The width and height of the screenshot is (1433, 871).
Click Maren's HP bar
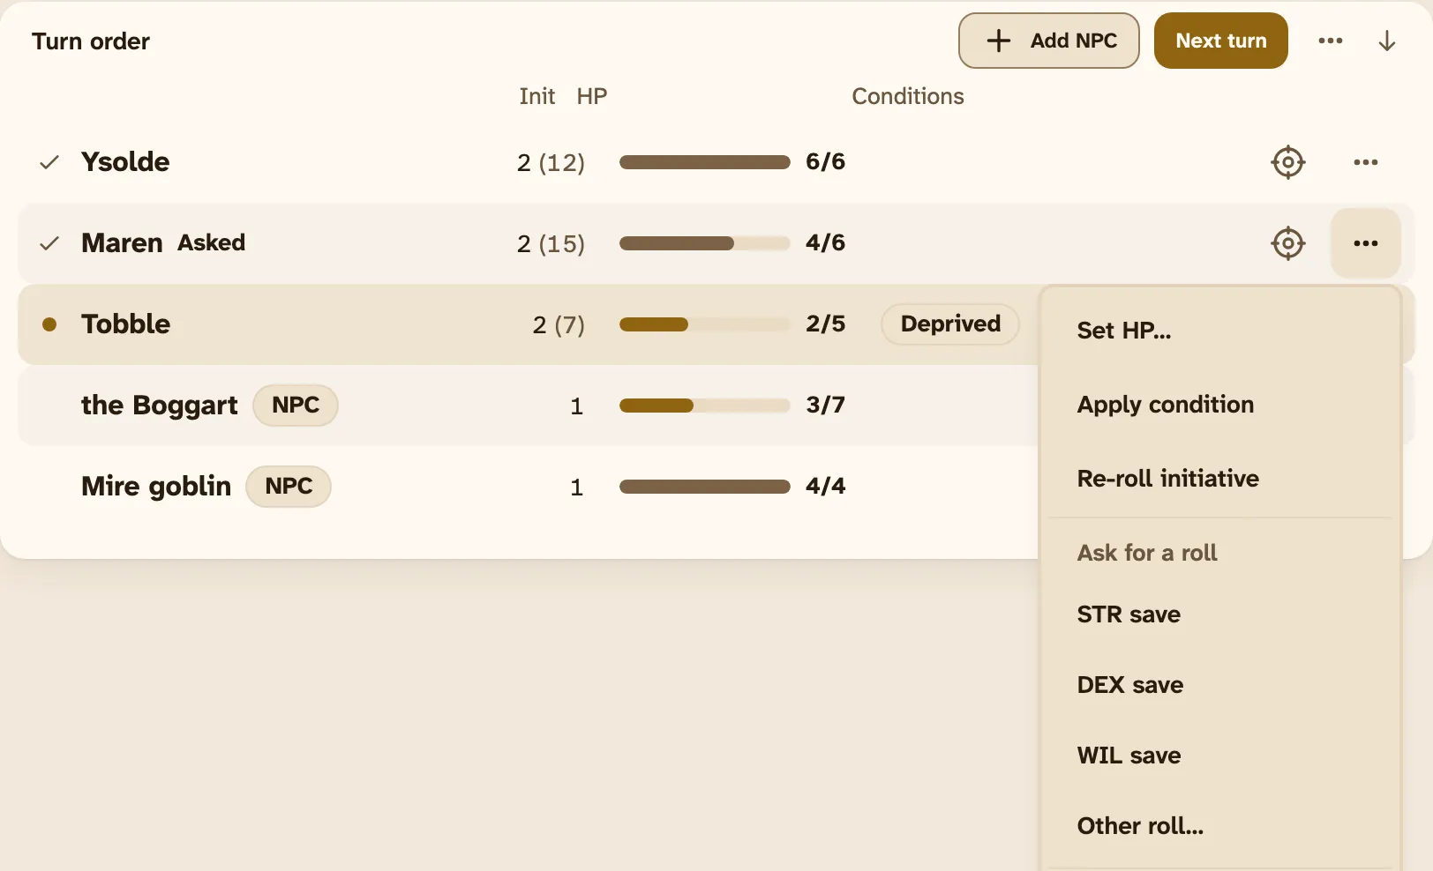click(705, 243)
